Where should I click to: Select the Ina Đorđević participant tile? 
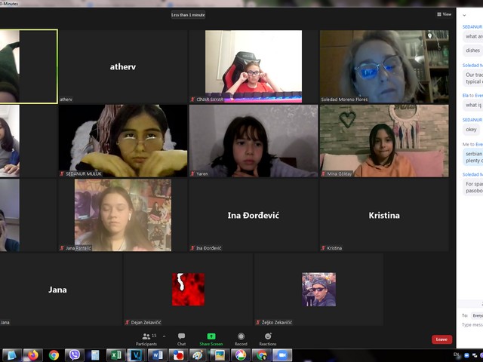click(254, 215)
